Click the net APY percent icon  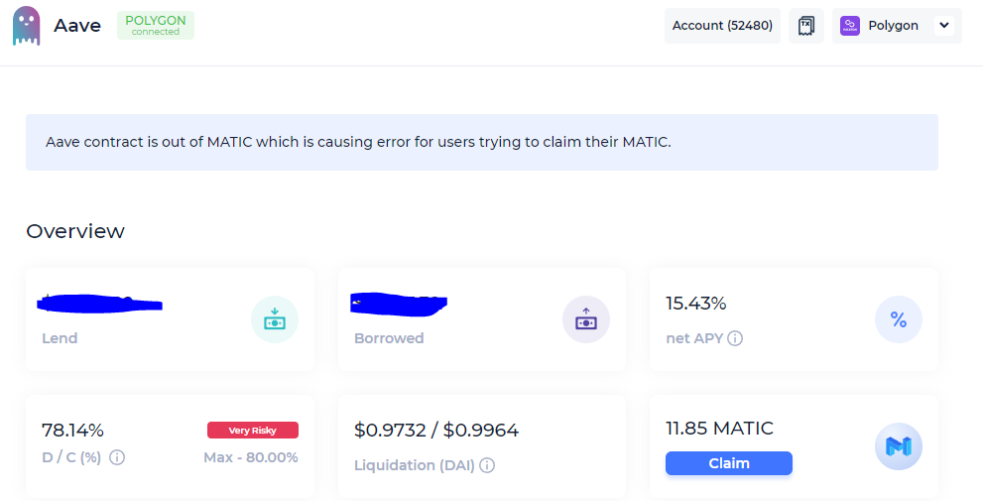click(898, 319)
